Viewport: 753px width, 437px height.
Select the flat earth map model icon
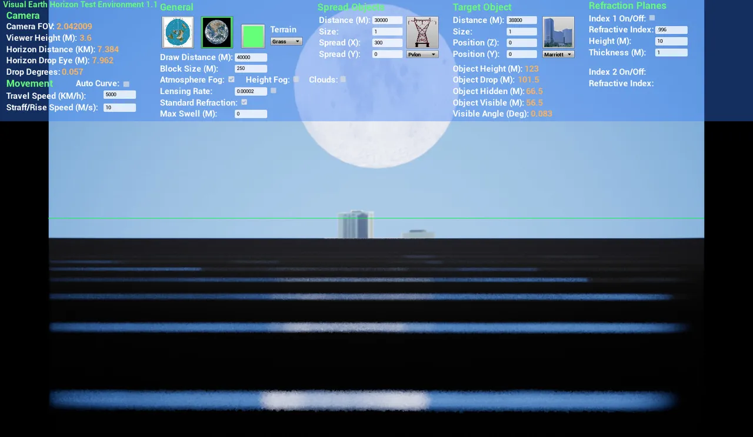[178, 32]
